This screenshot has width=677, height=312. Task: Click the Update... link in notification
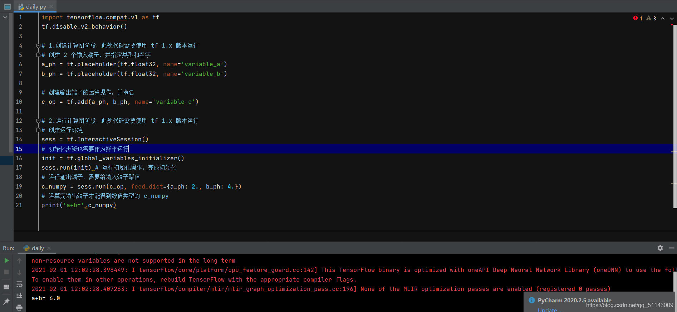(549, 310)
